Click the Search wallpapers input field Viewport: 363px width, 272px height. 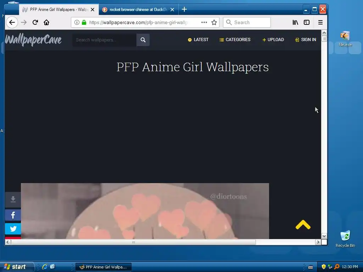point(105,40)
